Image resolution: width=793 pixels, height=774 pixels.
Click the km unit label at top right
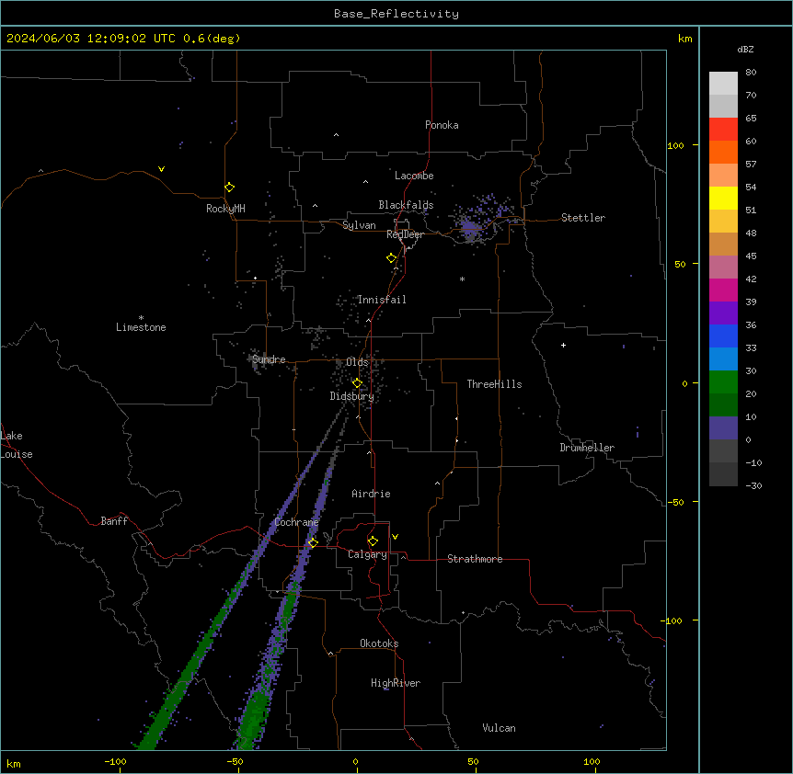[685, 39]
